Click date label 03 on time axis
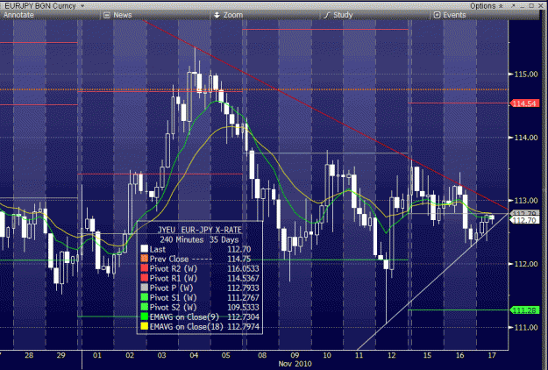Viewport: 548px width, 370px height. (x=162, y=355)
